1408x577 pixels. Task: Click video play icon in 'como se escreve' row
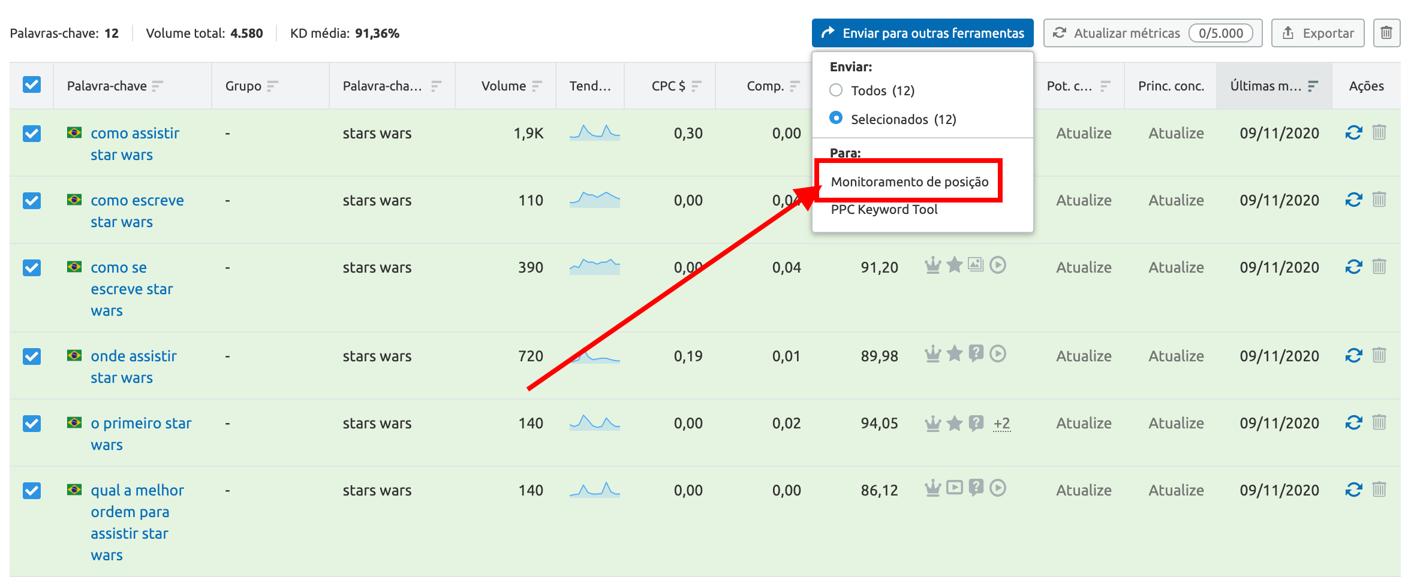click(x=998, y=264)
